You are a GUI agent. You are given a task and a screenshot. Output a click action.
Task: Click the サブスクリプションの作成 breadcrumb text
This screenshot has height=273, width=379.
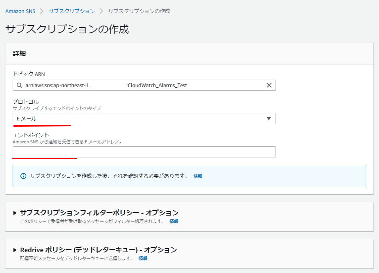pos(139,11)
